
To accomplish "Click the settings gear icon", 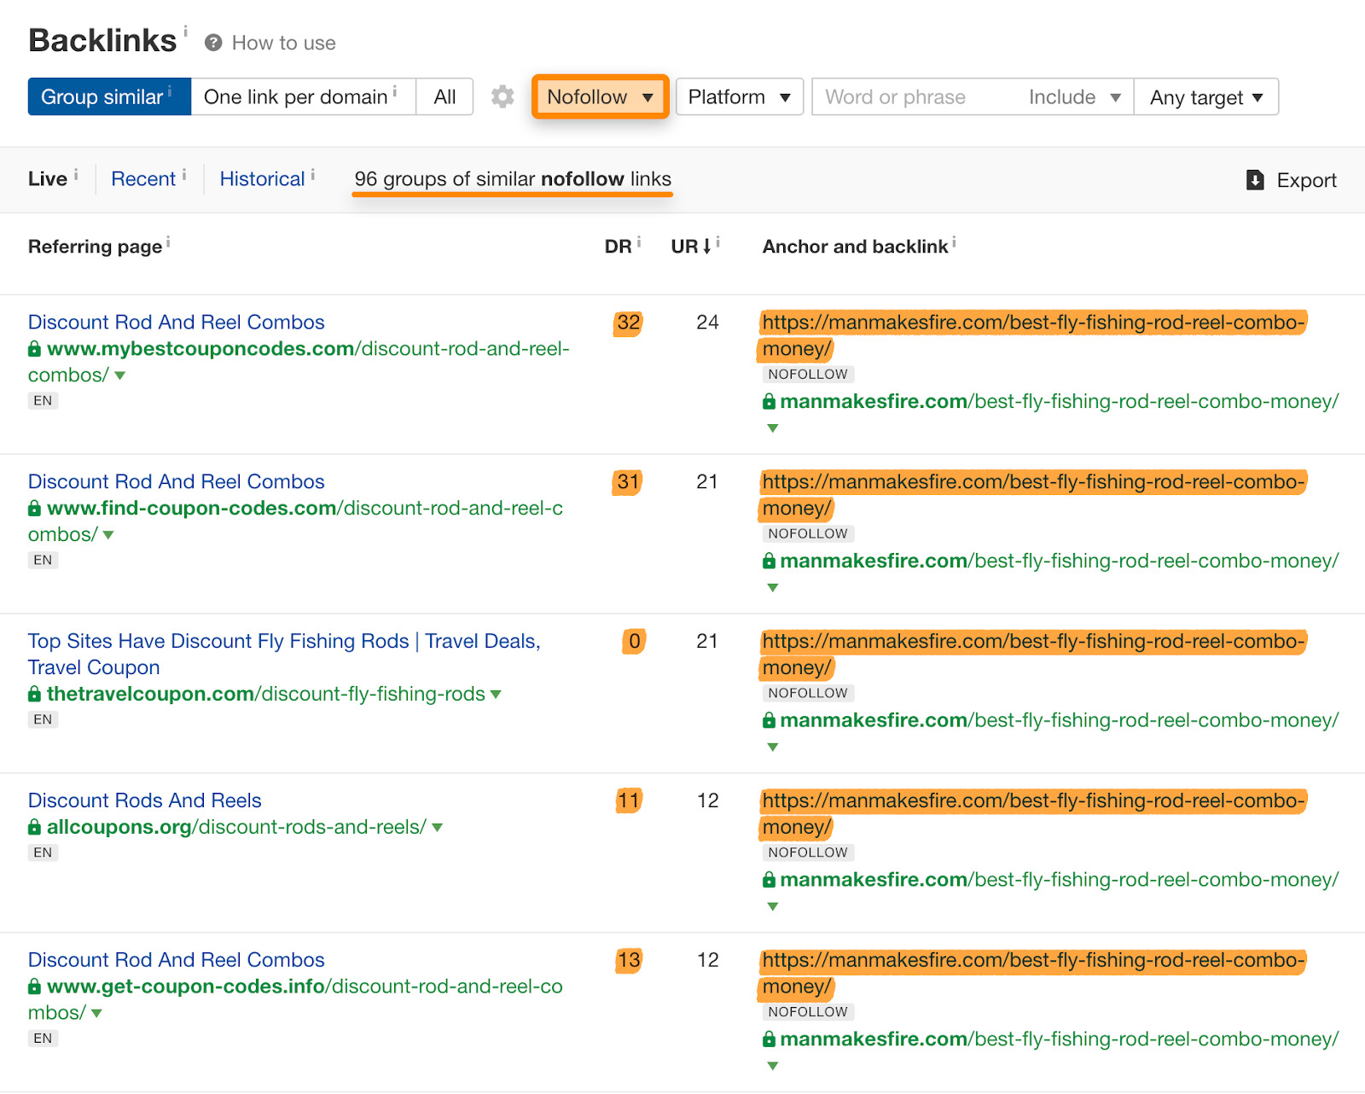I will point(502,96).
